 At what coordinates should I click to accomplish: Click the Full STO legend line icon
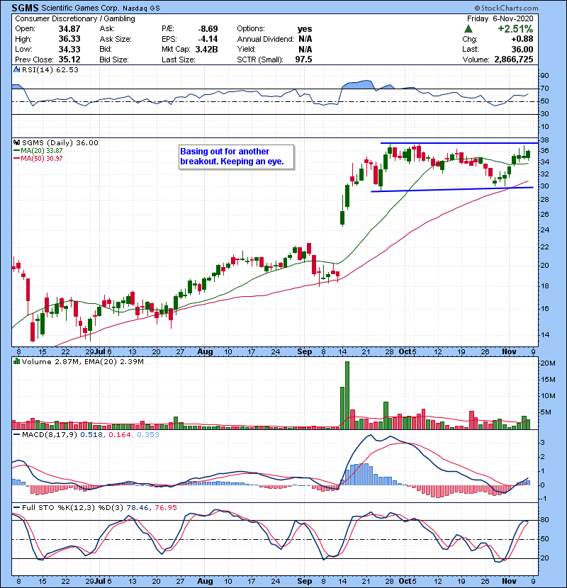point(16,508)
